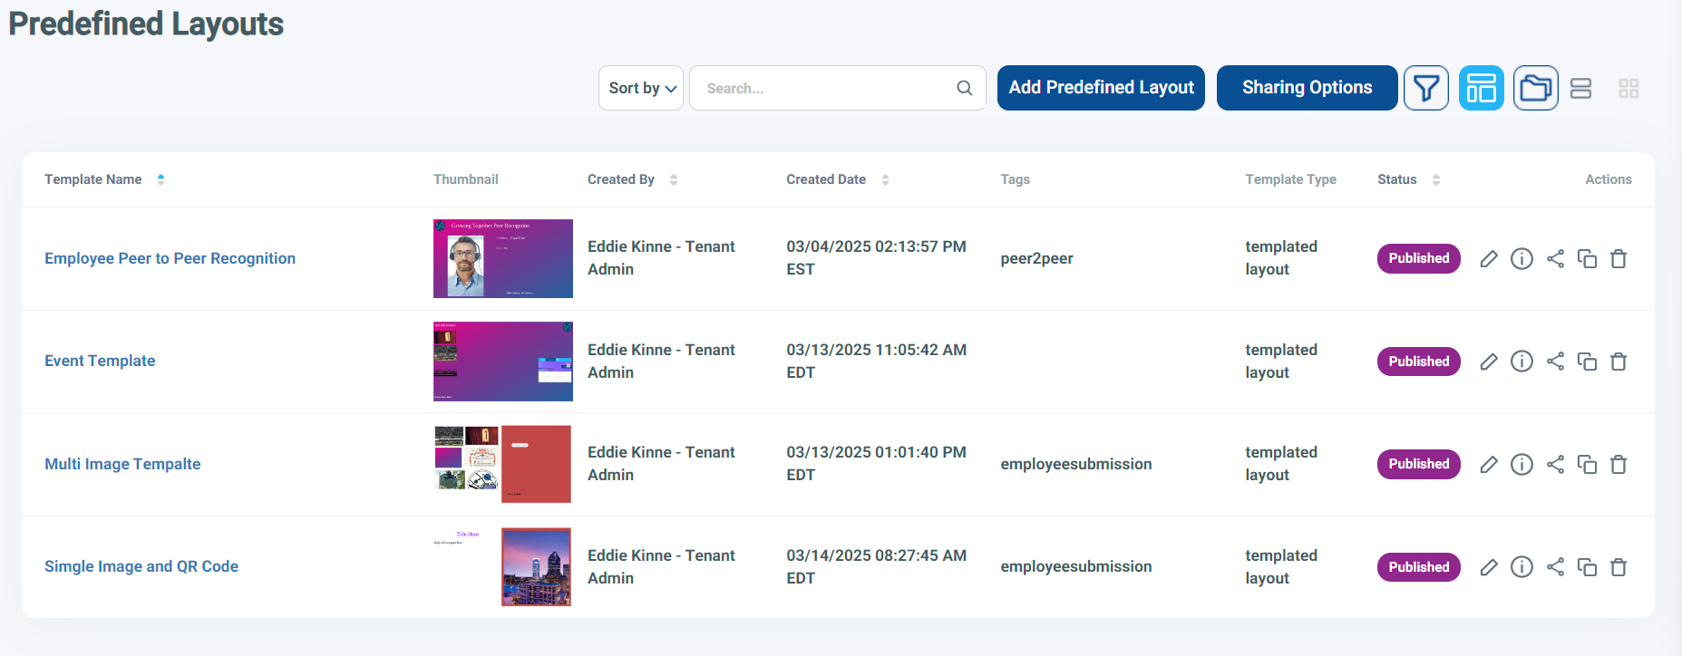Open the Sort by dropdown
Image resolution: width=1682 pixels, height=656 pixels.
[641, 88]
